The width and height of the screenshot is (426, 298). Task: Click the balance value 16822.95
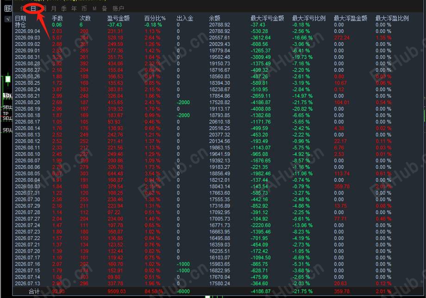(x=219, y=271)
